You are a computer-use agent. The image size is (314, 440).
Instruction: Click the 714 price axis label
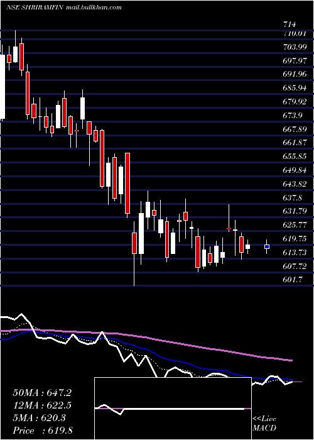[x=290, y=25]
